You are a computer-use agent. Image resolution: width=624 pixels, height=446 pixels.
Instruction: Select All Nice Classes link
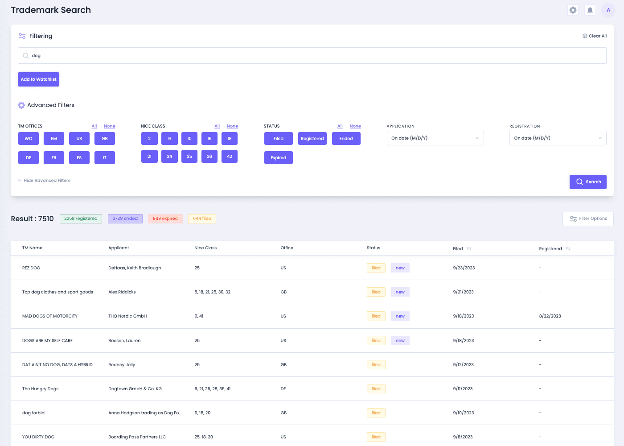pos(217,126)
